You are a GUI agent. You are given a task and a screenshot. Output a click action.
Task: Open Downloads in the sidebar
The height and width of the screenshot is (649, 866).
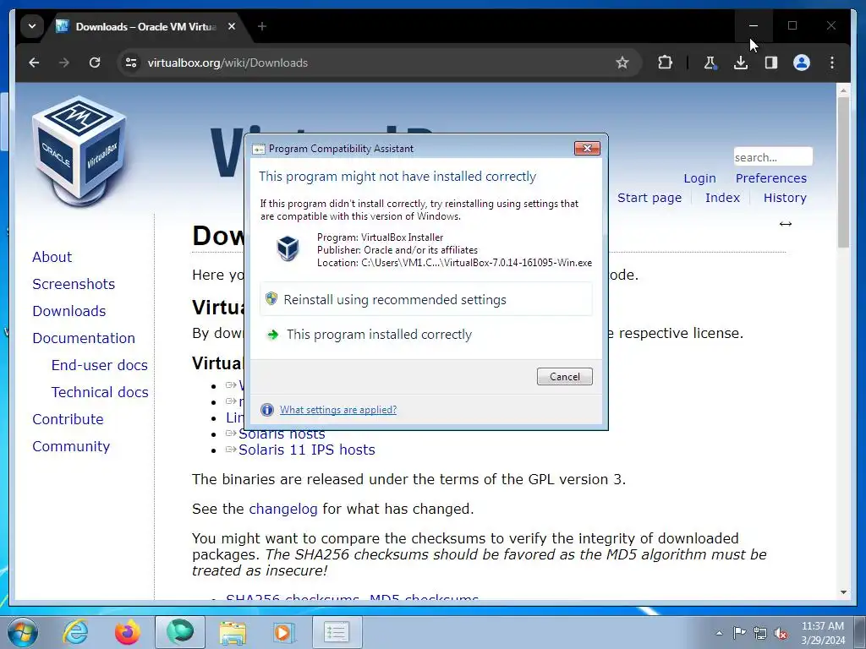click(69, 311)
